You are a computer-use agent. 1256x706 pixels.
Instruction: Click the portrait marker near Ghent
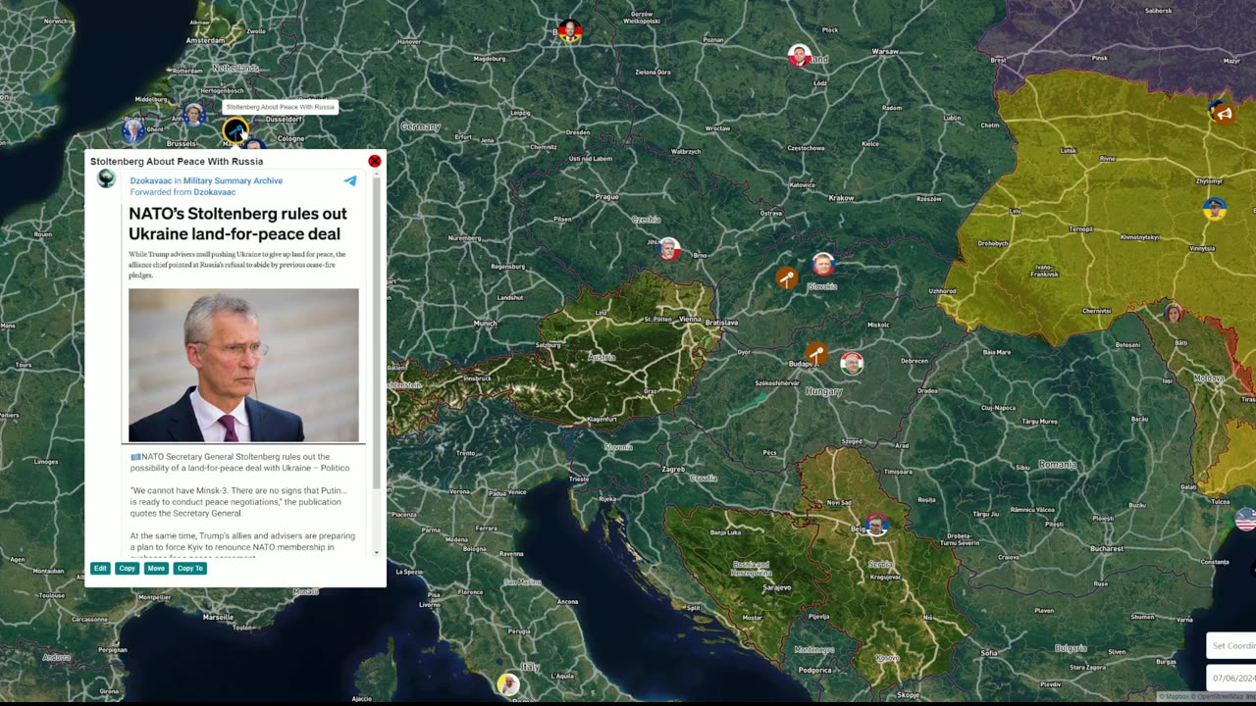tap(132, 129)
